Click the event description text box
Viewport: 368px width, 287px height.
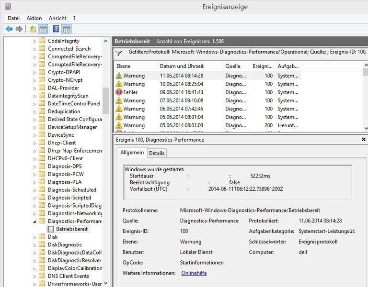point(238,182)
